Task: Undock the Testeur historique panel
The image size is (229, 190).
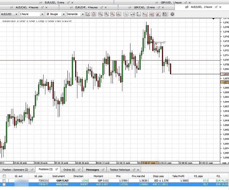Action: [x=134, y=170]
